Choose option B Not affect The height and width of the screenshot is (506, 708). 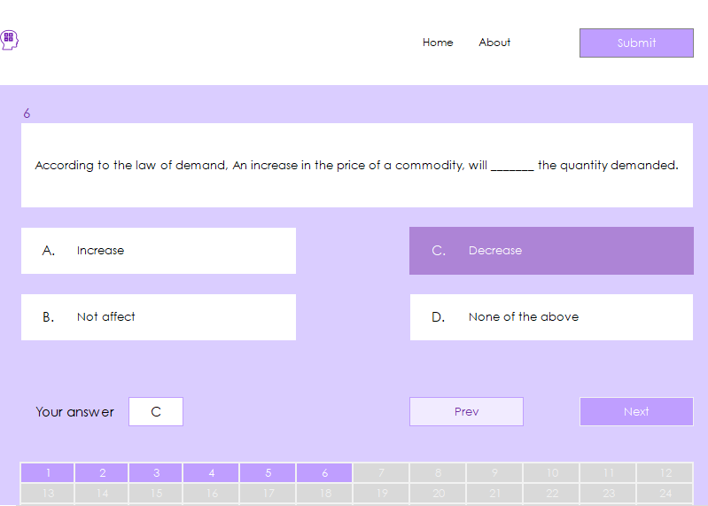[x=159, y=317]
